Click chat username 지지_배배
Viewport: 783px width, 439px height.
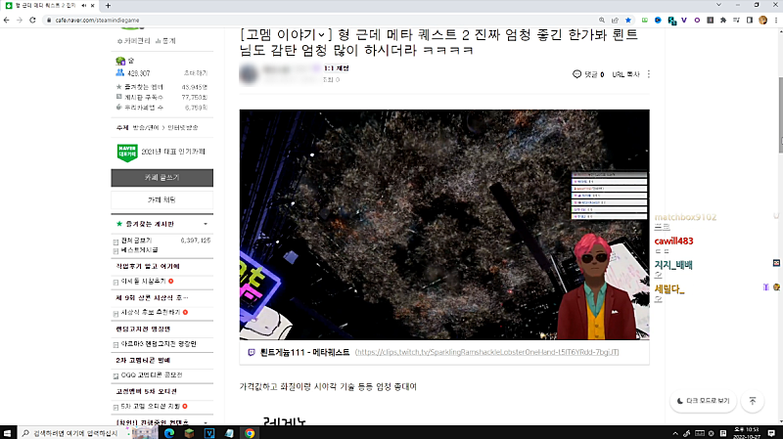pos(673,265)
